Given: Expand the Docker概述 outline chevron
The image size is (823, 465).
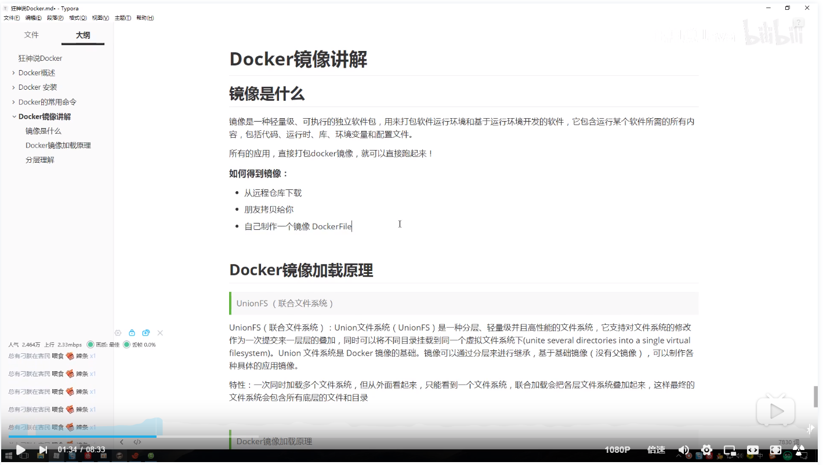Looking at the screenshot, I should click(x=13, y=73).
